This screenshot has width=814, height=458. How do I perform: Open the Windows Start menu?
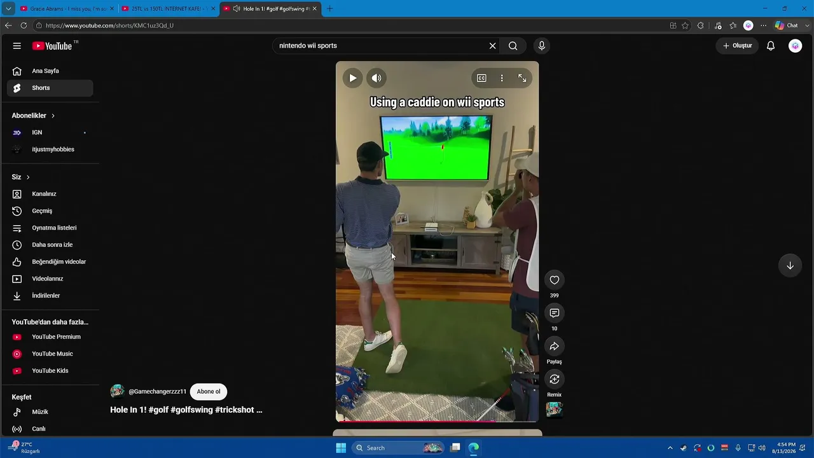[x=341, y=448]
